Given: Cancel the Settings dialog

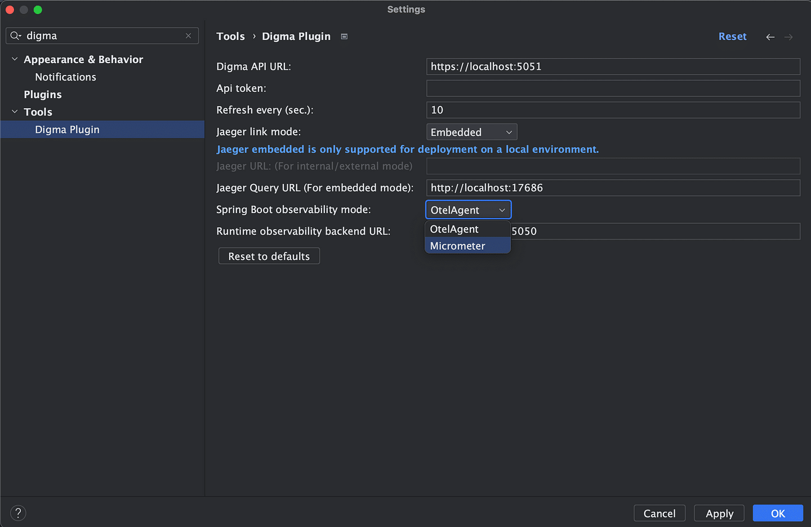Looking at the screenshot, I should [x=660, y=513].
